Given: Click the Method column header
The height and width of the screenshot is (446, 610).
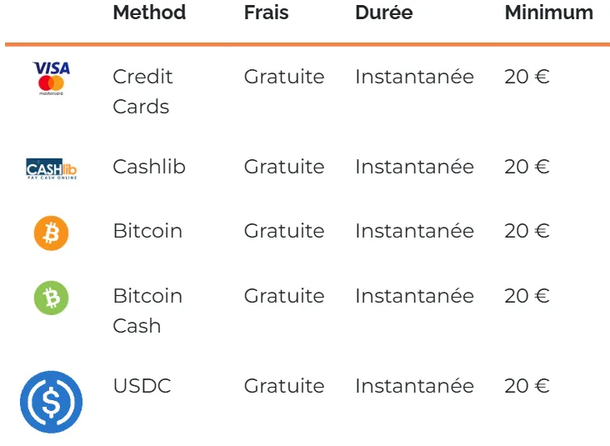Looking at the screenshot, I should pyautogui.click(x=149, y=13).
